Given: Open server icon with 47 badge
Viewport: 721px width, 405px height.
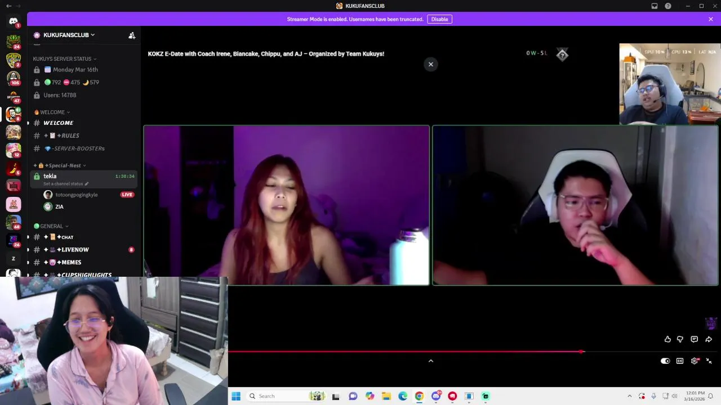Looking at the screenshot, I should click(x=14, y=96).
